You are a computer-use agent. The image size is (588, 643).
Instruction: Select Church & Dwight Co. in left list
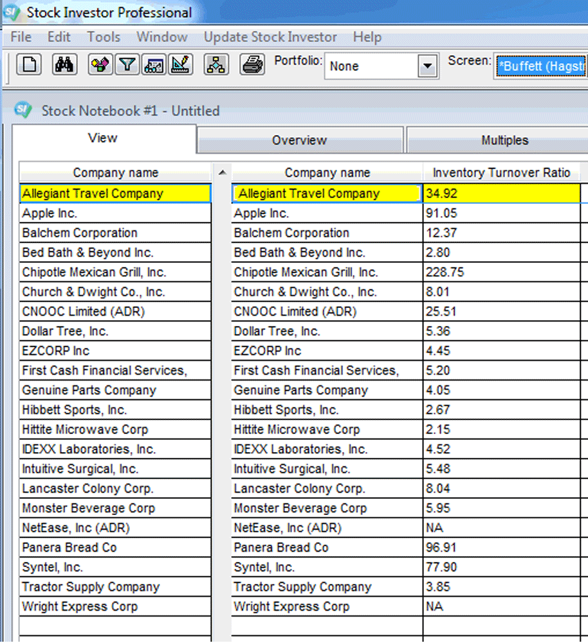(x=115, y=292)
